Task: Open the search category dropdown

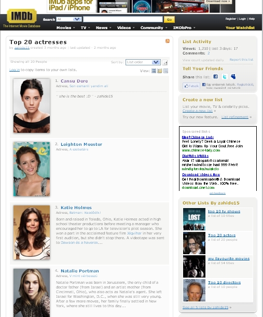Action: point(69,19)
